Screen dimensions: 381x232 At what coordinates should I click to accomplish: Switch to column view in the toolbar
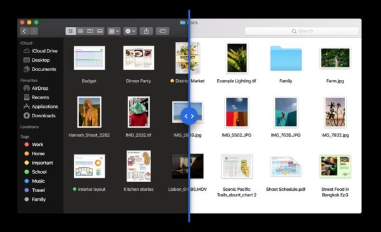point(90,31)
